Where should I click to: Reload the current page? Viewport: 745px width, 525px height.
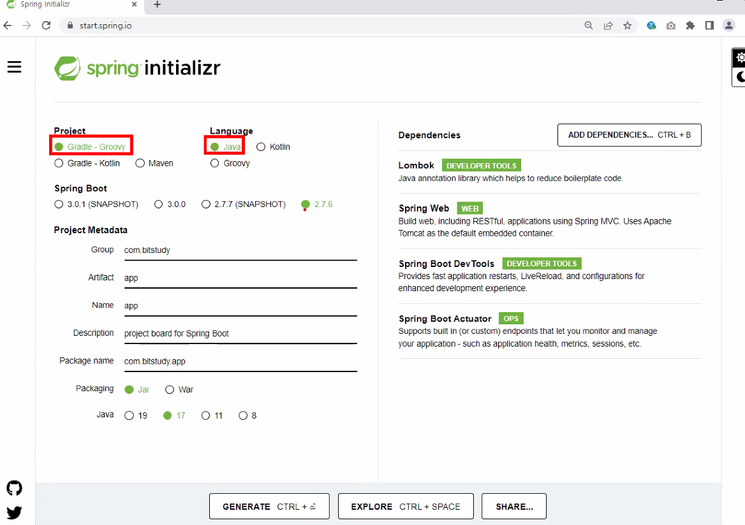point(46,25)
